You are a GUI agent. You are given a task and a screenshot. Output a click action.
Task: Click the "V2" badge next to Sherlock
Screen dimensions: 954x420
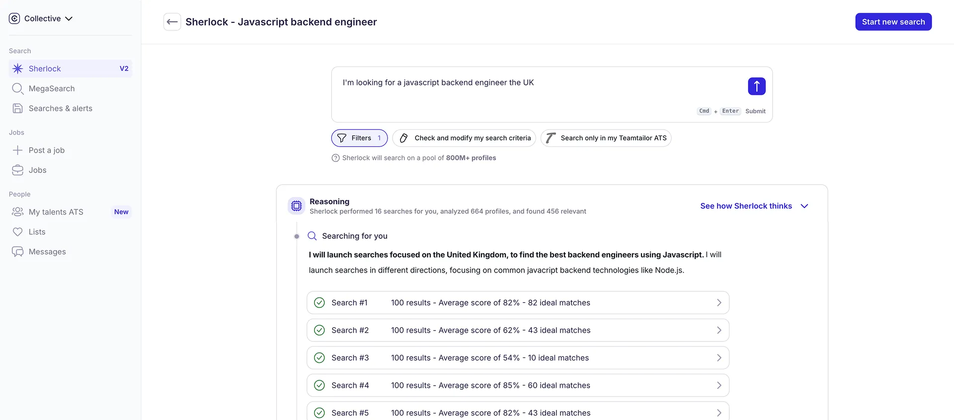tap(124, 69)
